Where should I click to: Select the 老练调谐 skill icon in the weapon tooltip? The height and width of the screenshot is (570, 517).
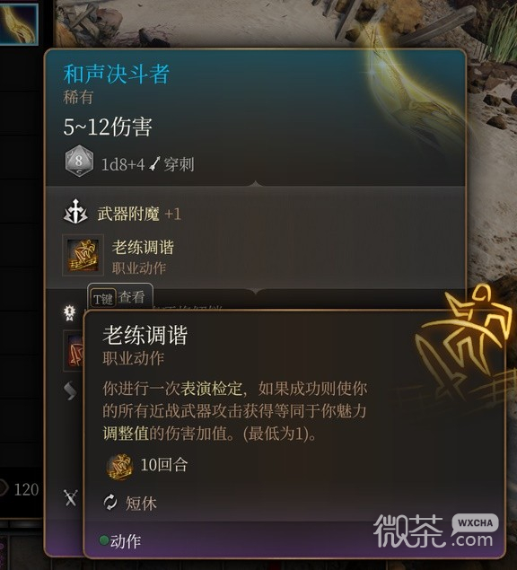(x=83, y=255)
